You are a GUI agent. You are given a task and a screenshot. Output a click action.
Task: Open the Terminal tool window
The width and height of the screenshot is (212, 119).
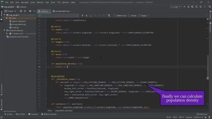(33, 114)
